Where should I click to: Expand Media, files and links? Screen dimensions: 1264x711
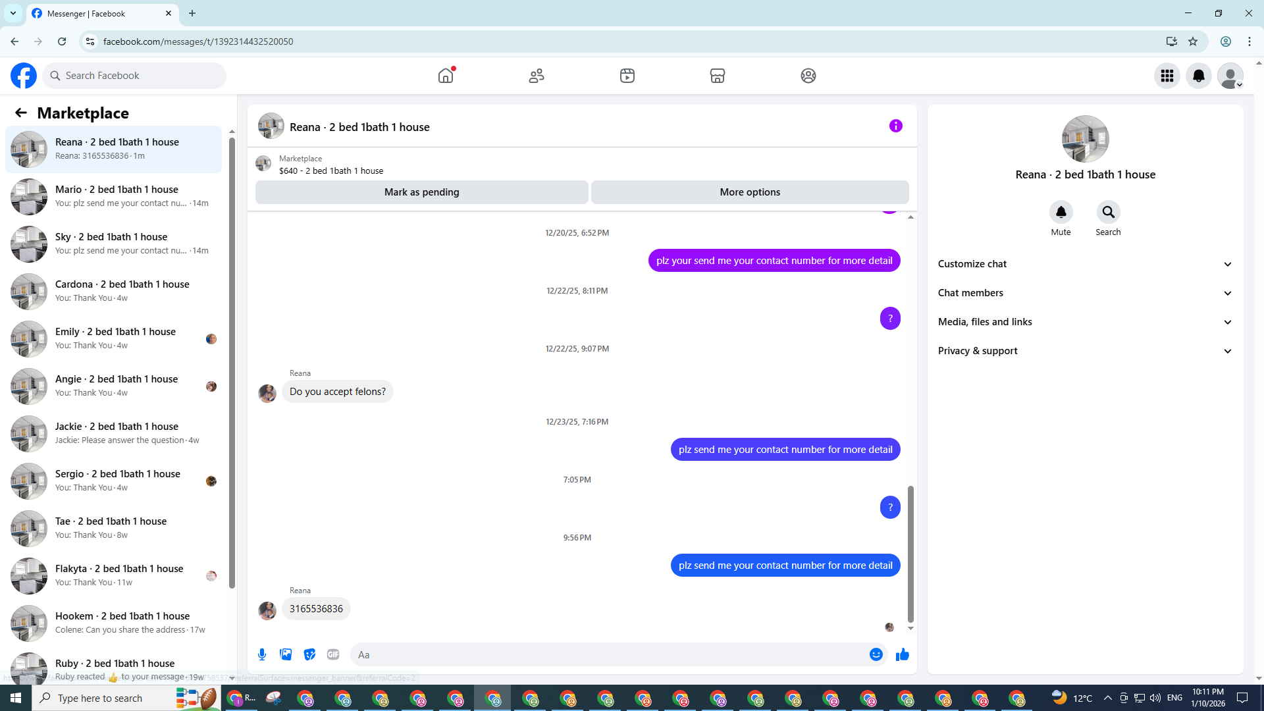[1084, 322]
